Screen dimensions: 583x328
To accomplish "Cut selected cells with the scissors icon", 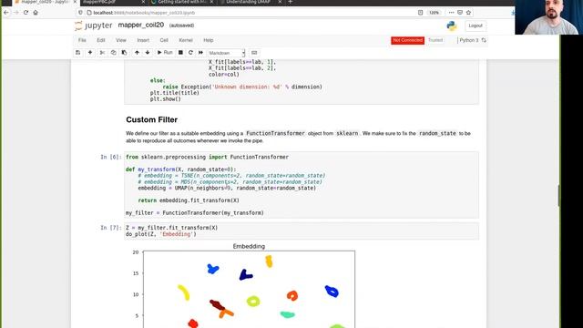I will 102,53.
